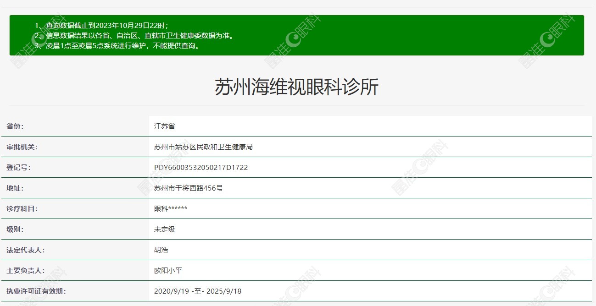Click the clinic title 苏州海维视眼科诊所
The image size is (596, 306).
coord(296,87)
